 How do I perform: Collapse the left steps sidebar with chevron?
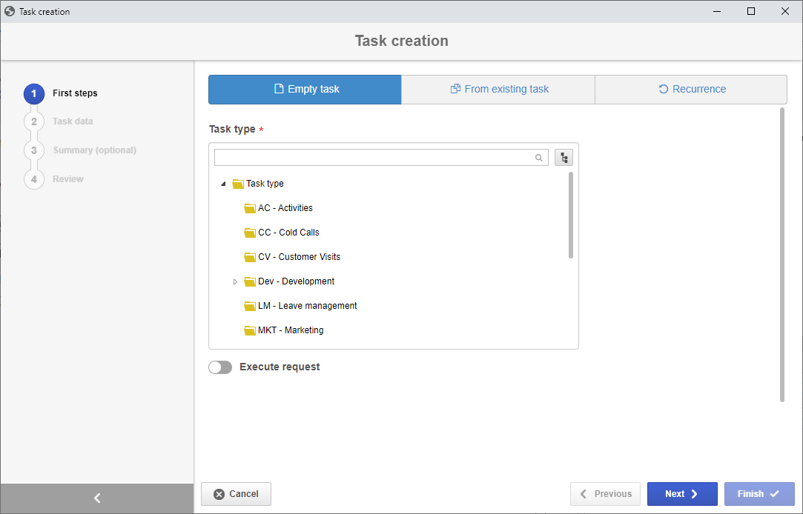click(97, 498)
